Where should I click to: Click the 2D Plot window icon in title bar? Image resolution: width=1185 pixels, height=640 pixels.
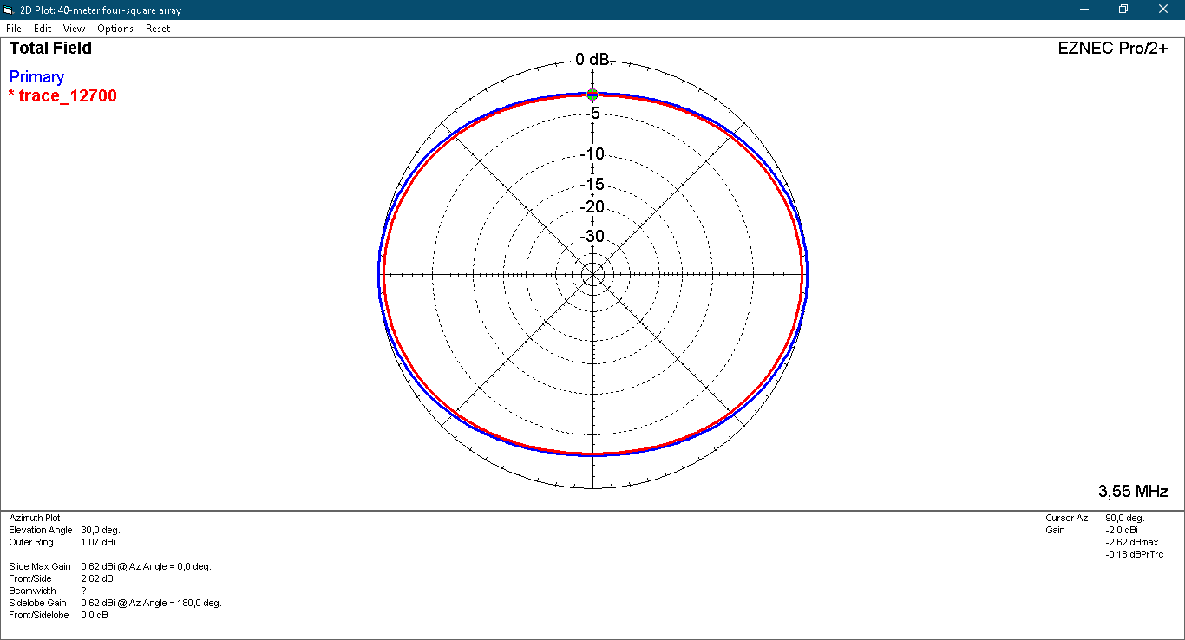tap(10, 10)
